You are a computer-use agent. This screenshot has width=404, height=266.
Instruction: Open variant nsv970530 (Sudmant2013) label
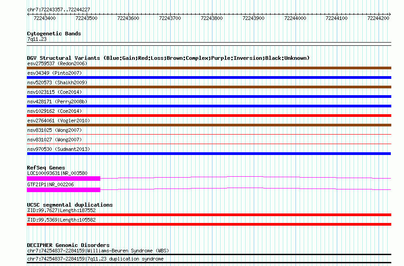[x=59, y=149]
